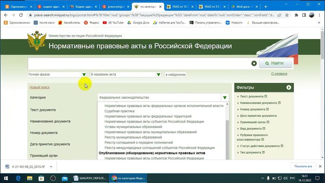The width and height of the screenshot is (325, 183).
Task: Open browser side panel icon
Action: [x=304, y=15]
